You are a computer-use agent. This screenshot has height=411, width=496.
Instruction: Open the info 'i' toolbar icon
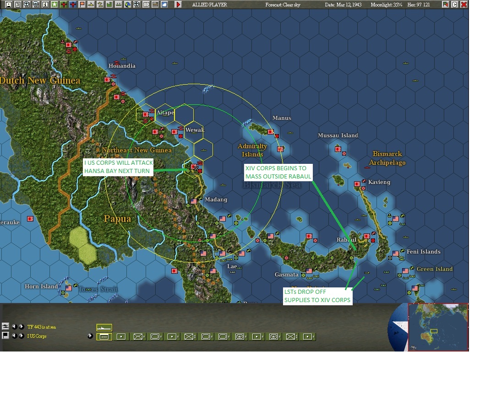click(x=45, y=5)
